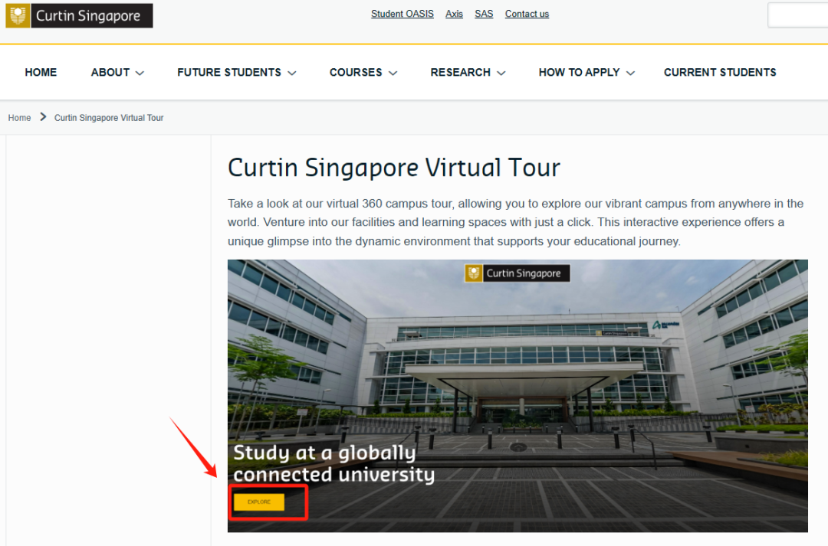Expand the About menu chevron
Image resolution: width=828 pixels, height=546 pixels.
140,73
